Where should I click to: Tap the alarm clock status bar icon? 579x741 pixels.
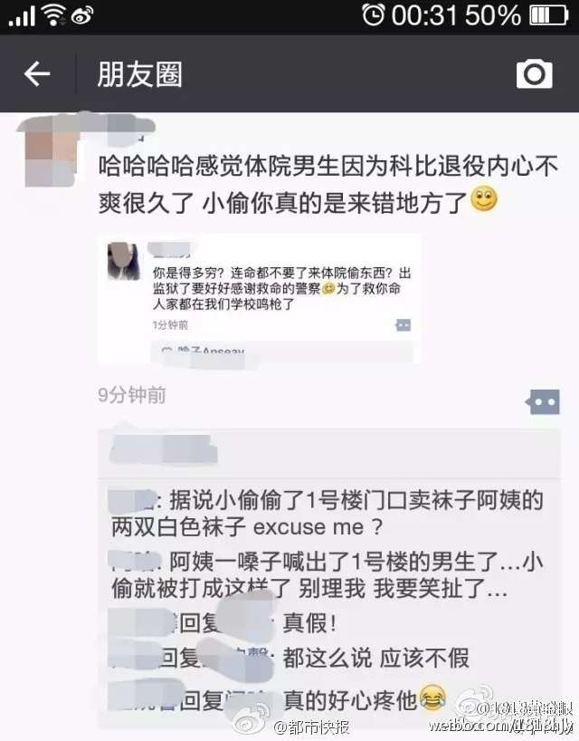(374, 14)
